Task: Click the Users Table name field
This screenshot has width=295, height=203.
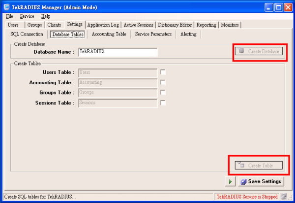Action: coord(118,72)
